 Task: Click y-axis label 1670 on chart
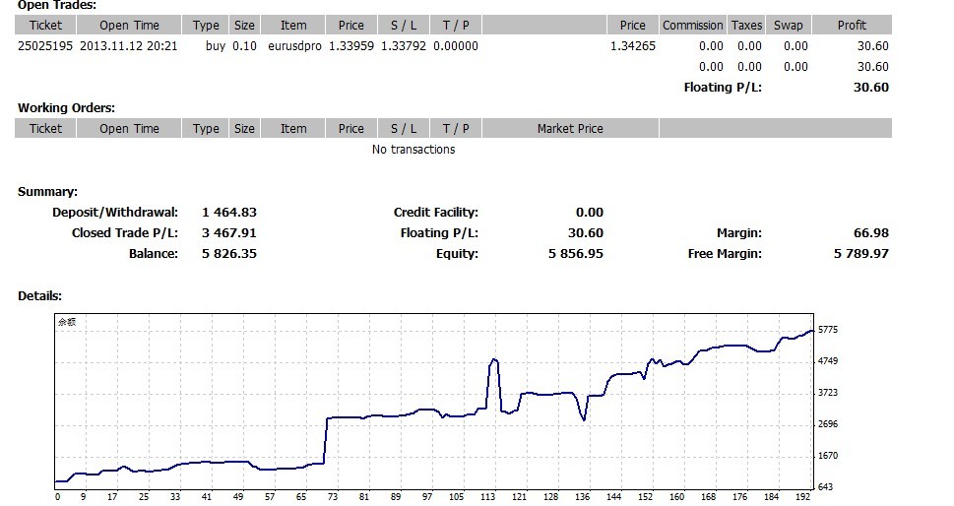(x=827, y=456)
